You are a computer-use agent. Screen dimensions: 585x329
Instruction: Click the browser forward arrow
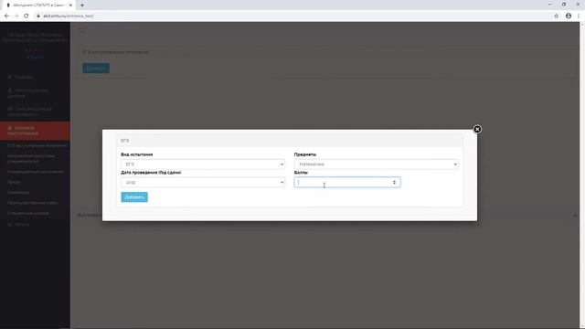click(x=16, y=16)
